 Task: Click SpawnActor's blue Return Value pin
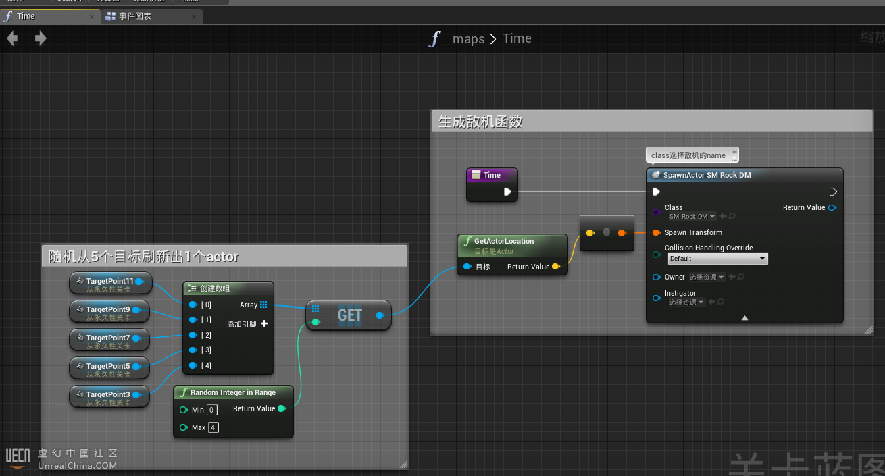click(832, 207)
